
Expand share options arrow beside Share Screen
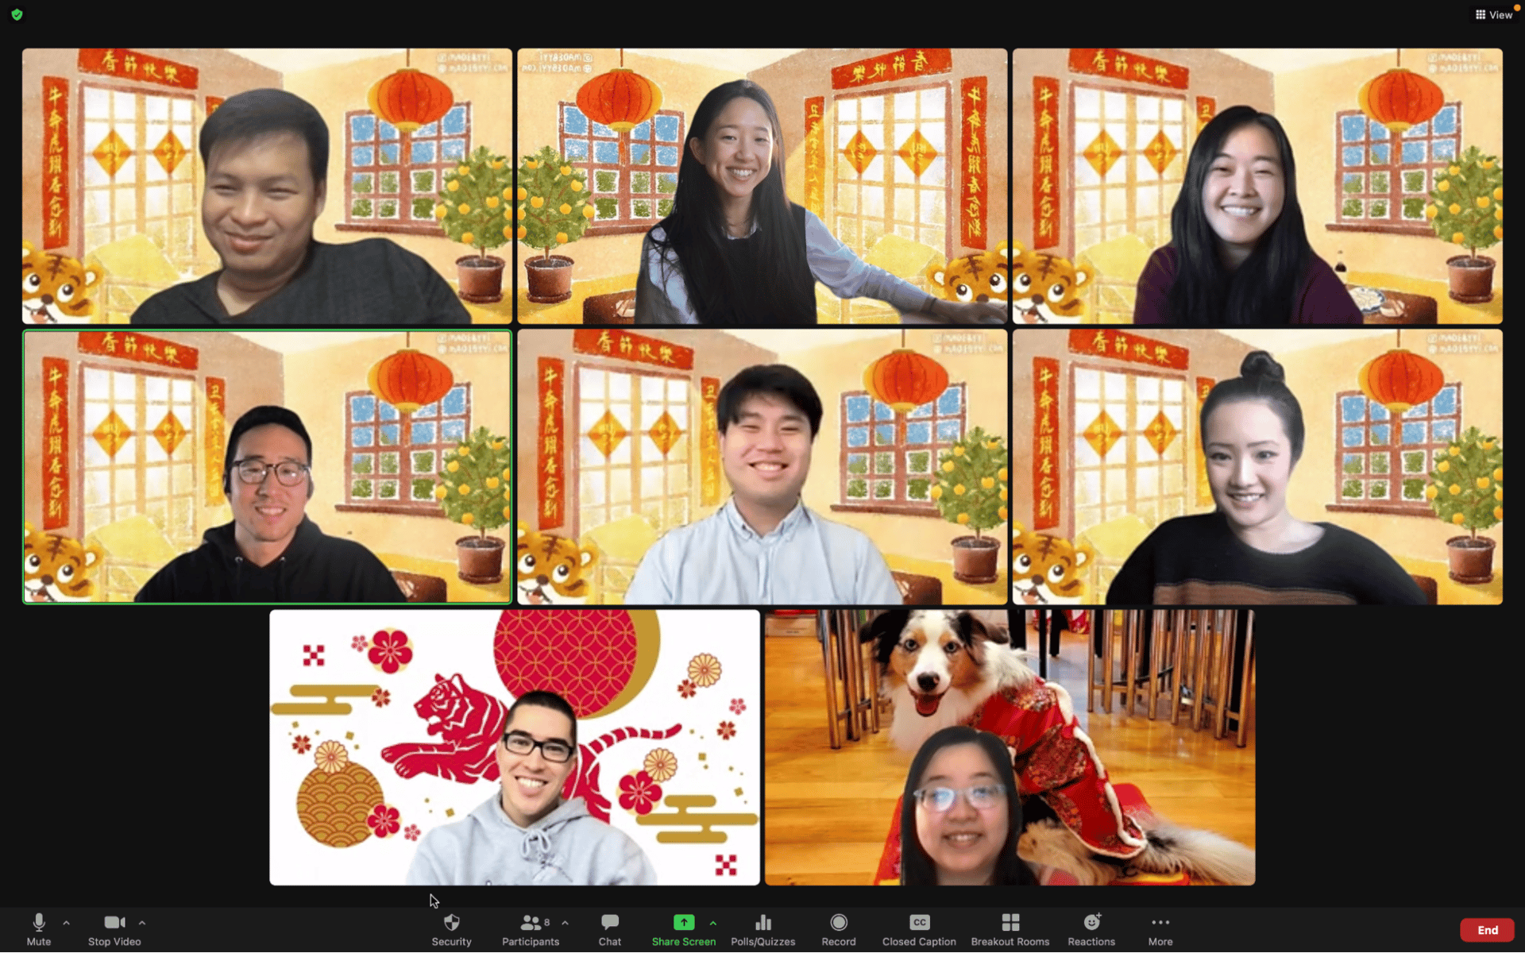[x=713, y=923]
